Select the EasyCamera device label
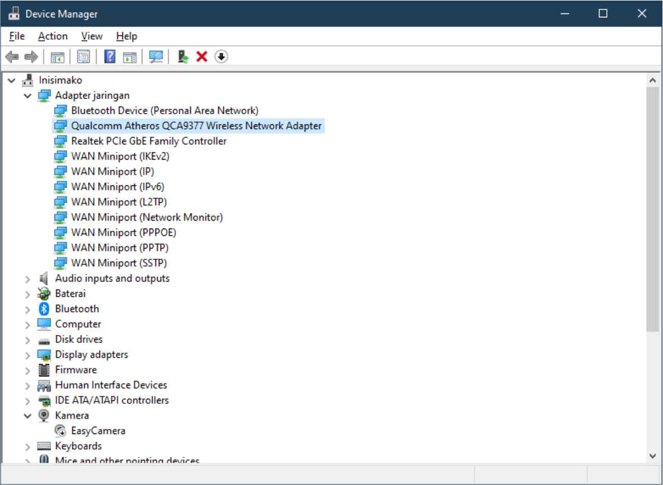Screen dimensions: 663x485 point(98,431)
